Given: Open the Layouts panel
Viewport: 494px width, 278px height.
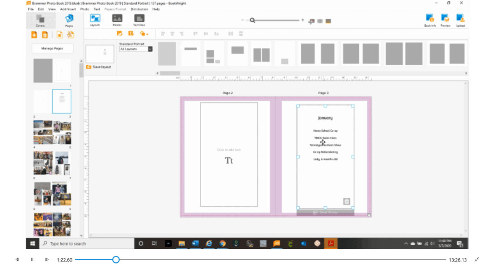Looking at the screenshot, I should point(95,19).
